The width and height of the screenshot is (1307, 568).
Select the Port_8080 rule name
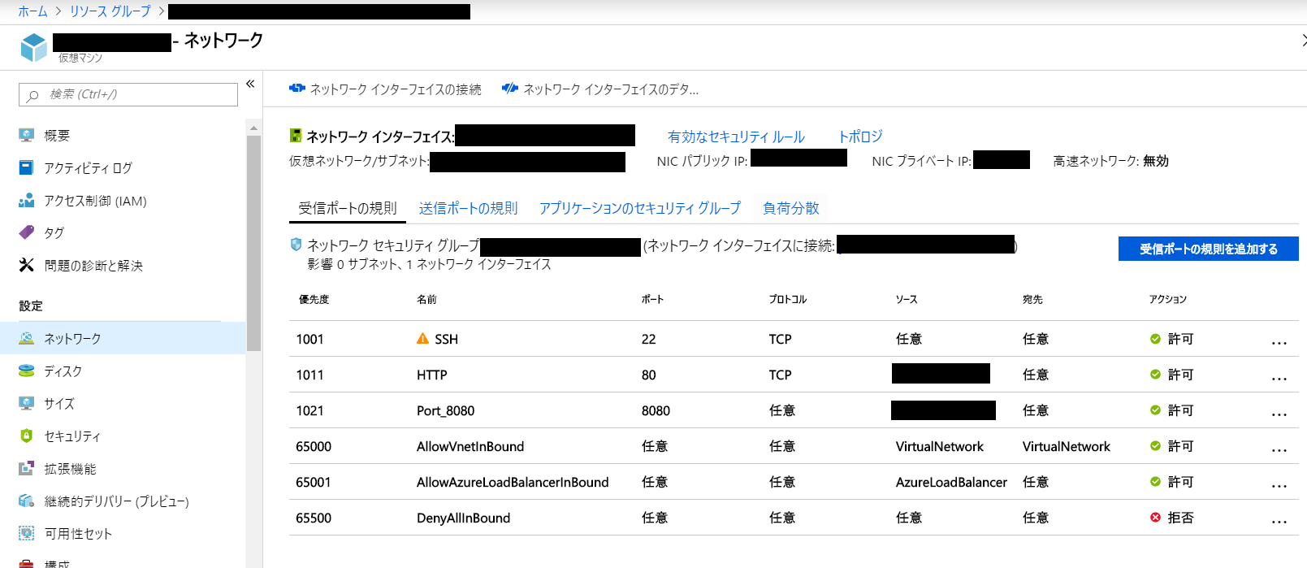(446, 410)
